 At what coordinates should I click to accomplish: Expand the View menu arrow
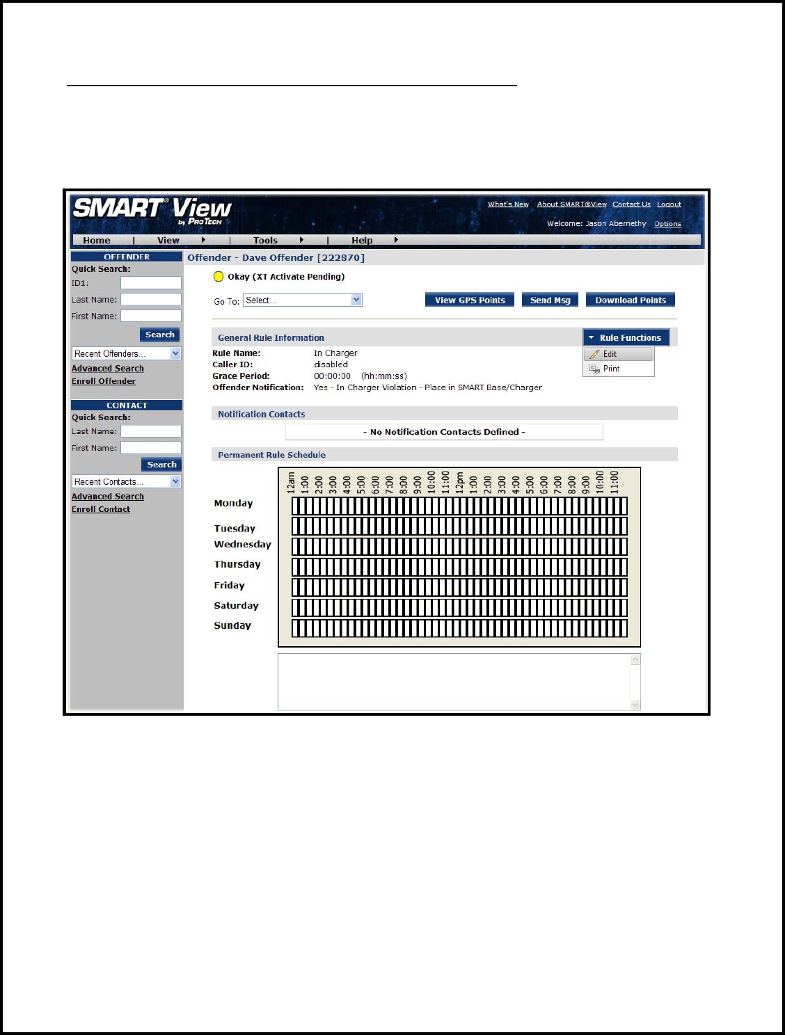pos(203,240)
